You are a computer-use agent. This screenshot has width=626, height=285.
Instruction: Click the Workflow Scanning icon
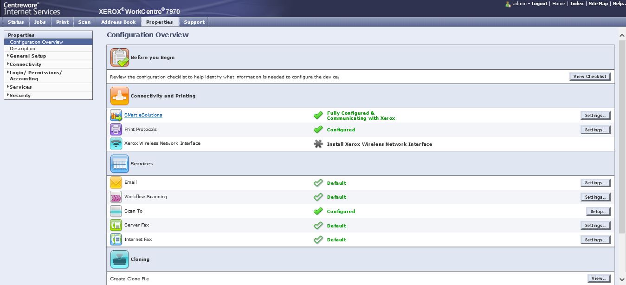pos(116,197)
